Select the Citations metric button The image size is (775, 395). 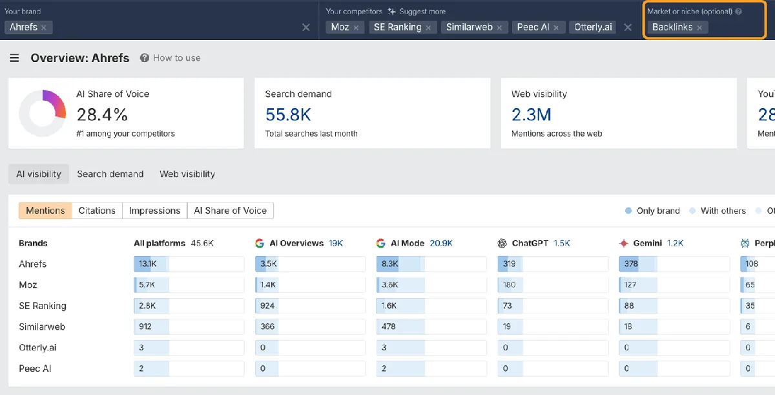[97, 211]
